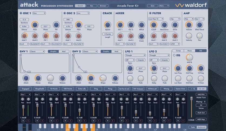Viewport: 226px width, 131px height.
Task: Switch to the Bus tab
Action: pos(92,6)
